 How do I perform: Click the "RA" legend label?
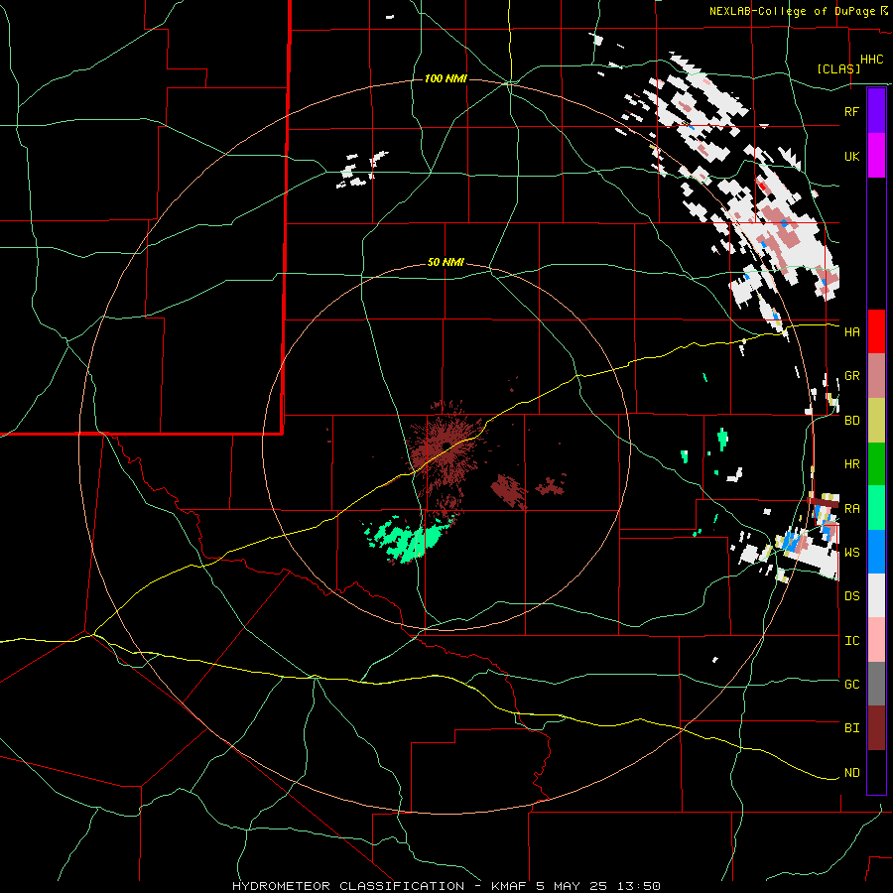tap(851, 509)
